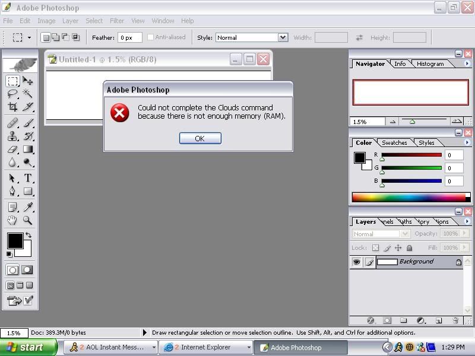The width and height of the screenshot is (475, 356).
Task: Open the Filter menu
Action: pyautogui.click(x=117, y=21)
